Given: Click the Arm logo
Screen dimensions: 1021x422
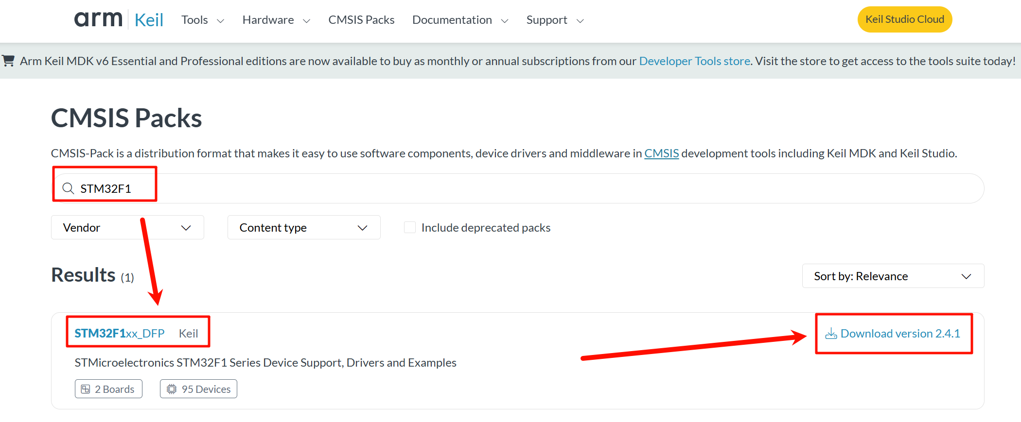Looking at the screenshot, I should coord(98,19).
